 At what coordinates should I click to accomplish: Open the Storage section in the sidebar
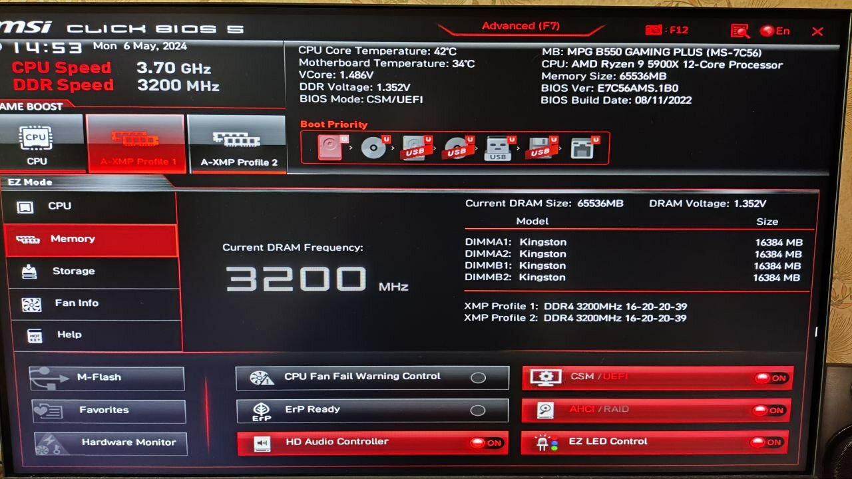tap(93, 271)
